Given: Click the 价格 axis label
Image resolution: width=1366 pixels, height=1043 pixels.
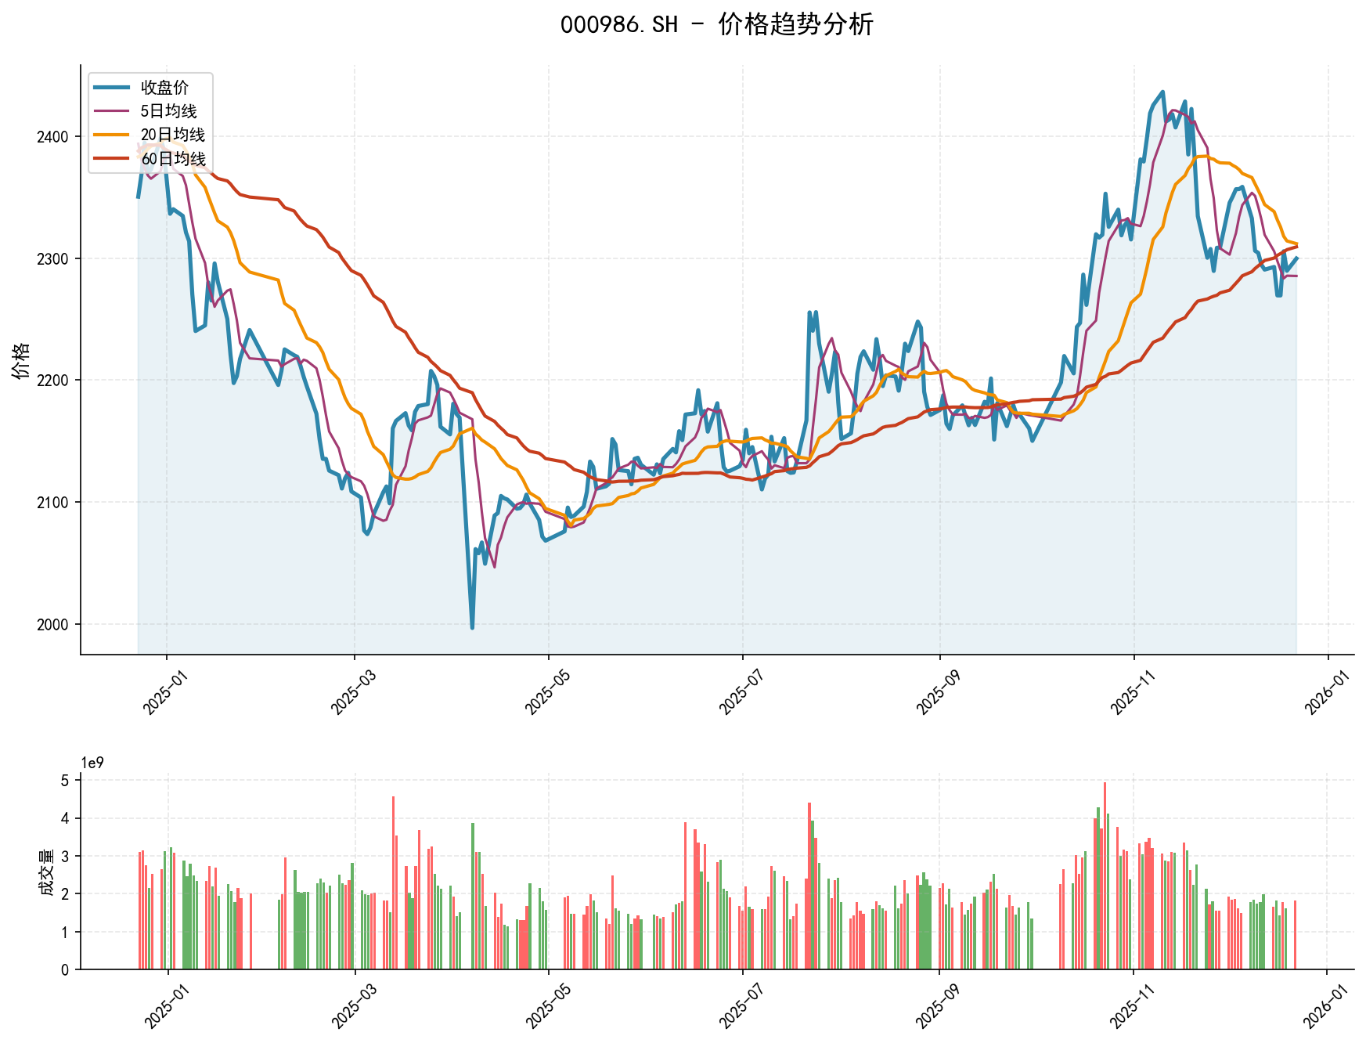Looking at the screenshot, I should (x=22, y=360).
